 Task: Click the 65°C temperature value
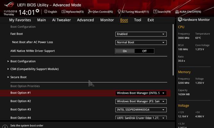198,38
